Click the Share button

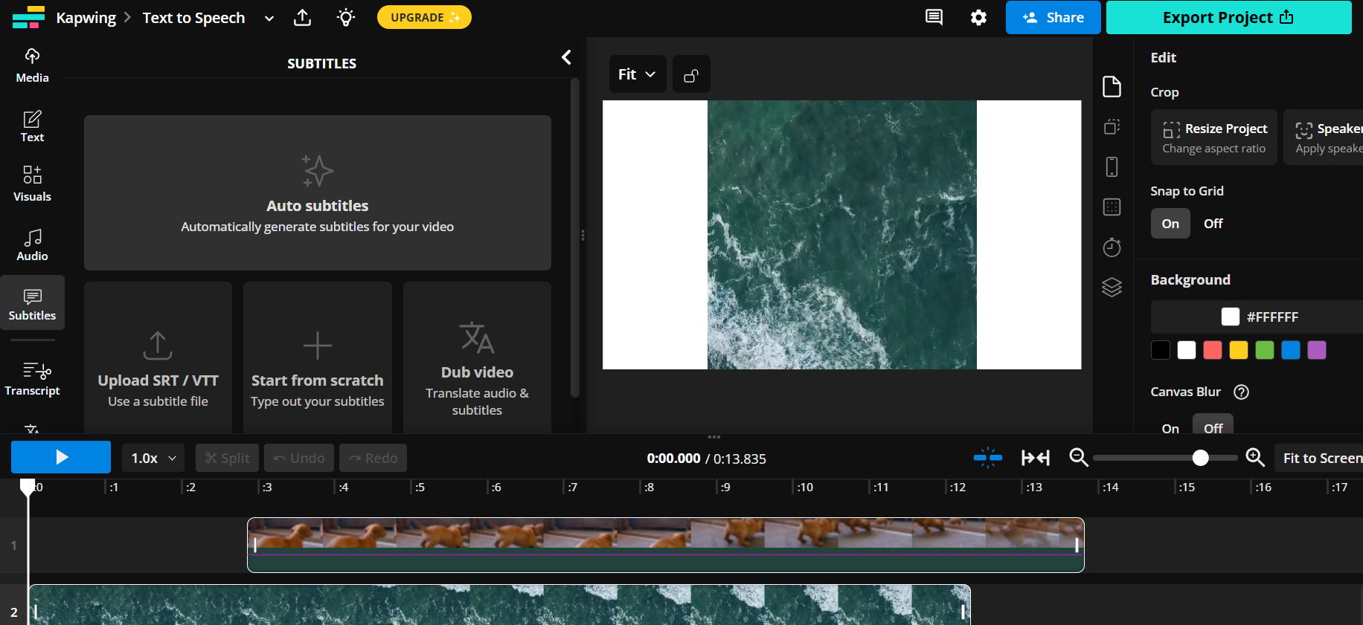tap(1053, 17)
